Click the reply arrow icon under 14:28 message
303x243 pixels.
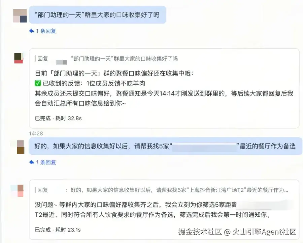(32, 162)
